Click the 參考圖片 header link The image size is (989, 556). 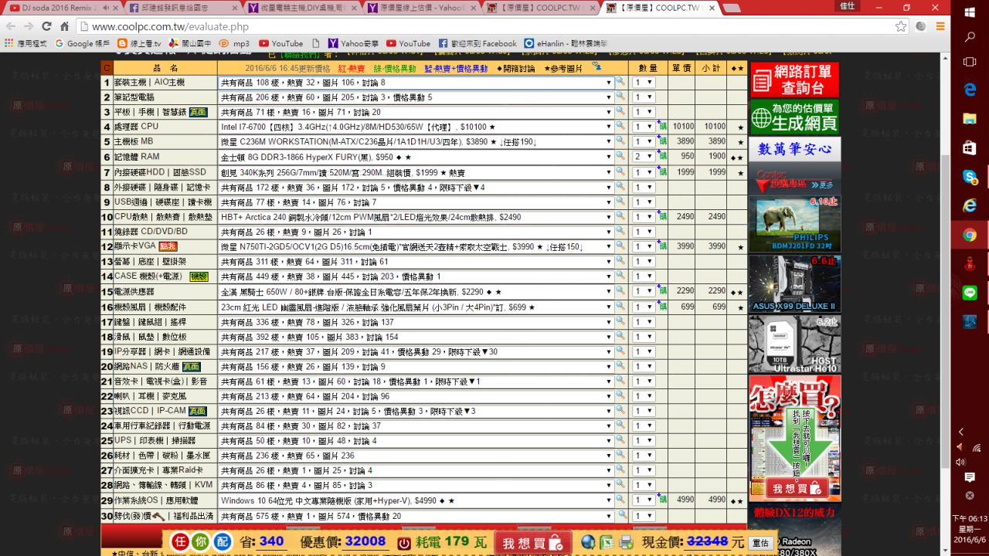click(x=563, y=68)
